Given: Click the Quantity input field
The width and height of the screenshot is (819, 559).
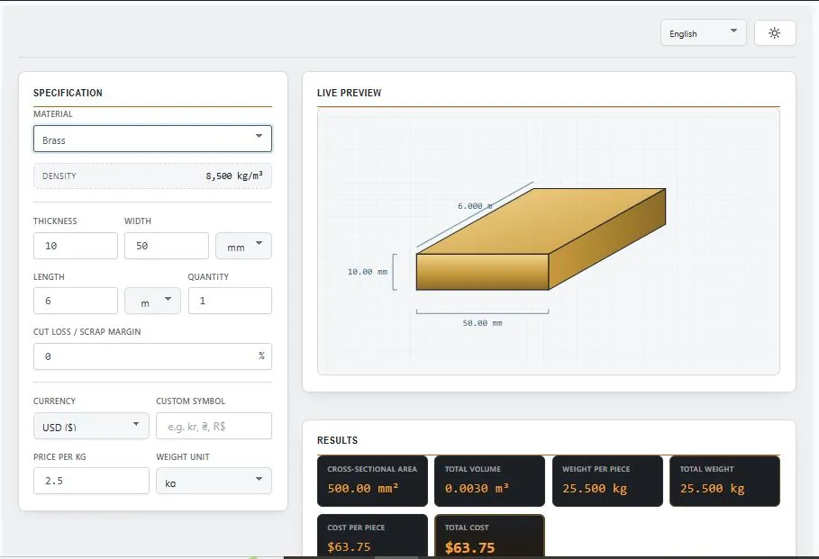Looking at the screenshot, I should (230, 301).
